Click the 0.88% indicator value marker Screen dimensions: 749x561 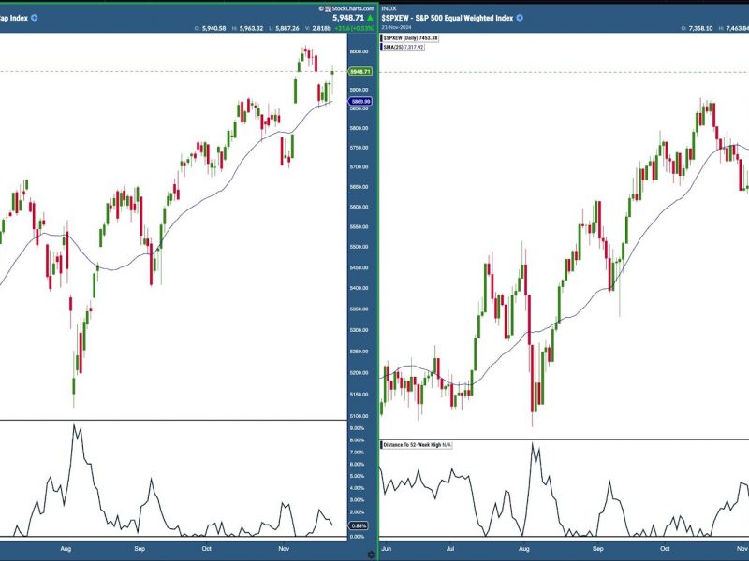[x=359, y=525]
